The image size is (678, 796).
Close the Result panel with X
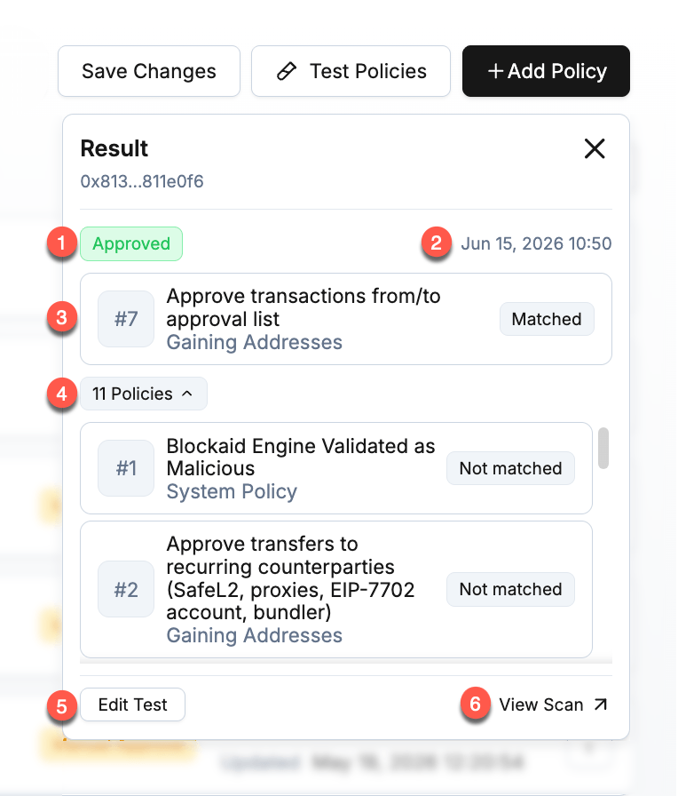point(595,148)
